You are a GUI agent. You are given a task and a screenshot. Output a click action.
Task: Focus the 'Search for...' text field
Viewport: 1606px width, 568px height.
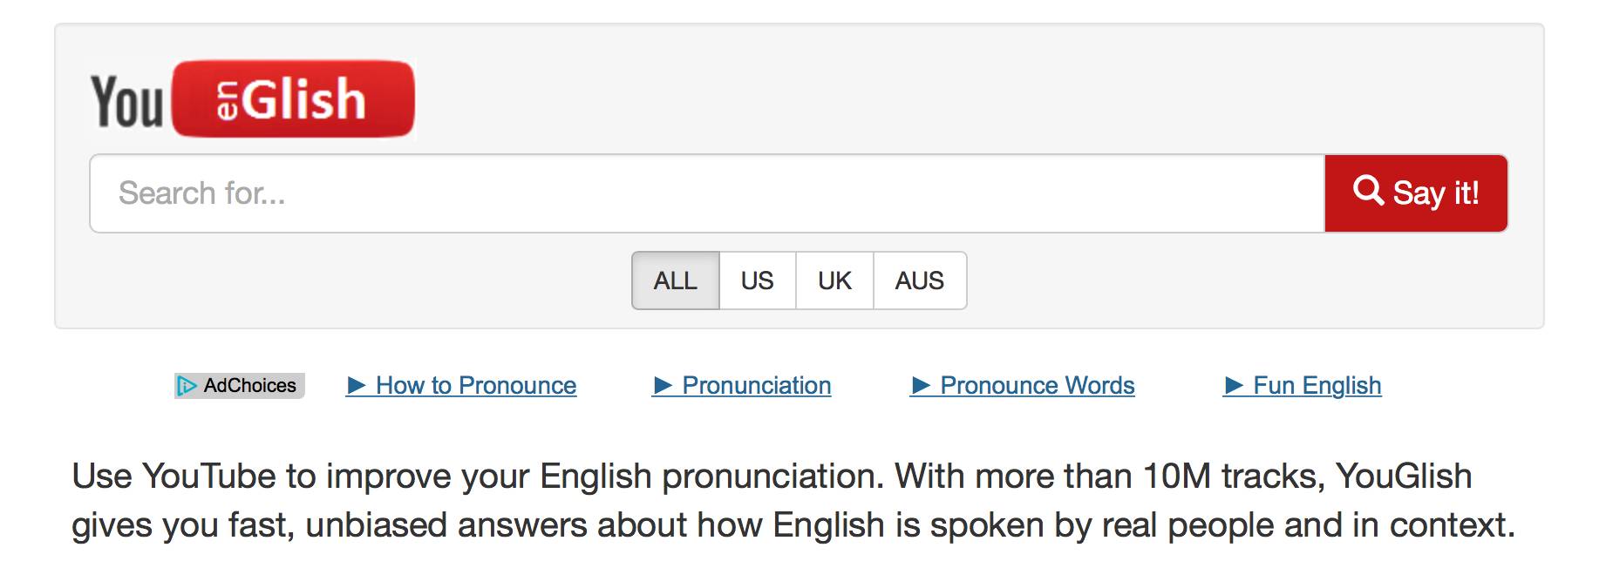706,193
